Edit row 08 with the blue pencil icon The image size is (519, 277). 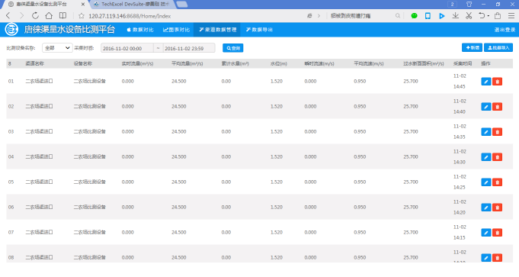[x=486, y=258]
